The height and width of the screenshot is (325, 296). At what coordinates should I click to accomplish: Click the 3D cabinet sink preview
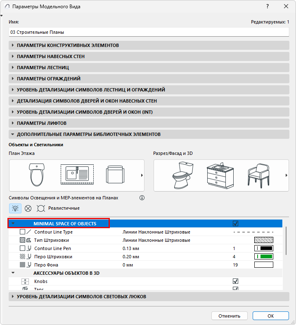(x=220, y=175)
